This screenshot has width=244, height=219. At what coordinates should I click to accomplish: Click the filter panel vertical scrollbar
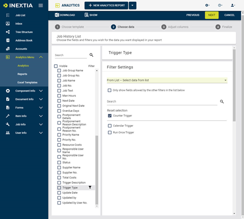(x=234, y=85)
